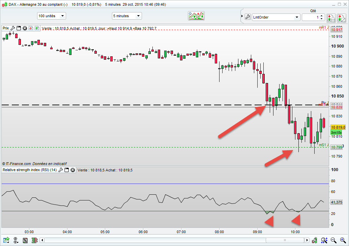The height and width of the screenshot is (246, 349).
Task: Open the LmtOrder order type dropdown
Action: coord(276,17)
